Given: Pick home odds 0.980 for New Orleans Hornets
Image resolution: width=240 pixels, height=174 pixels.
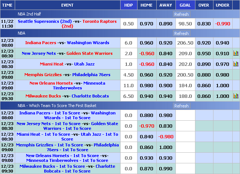Looking at the screenshot, I should (146, 85).
